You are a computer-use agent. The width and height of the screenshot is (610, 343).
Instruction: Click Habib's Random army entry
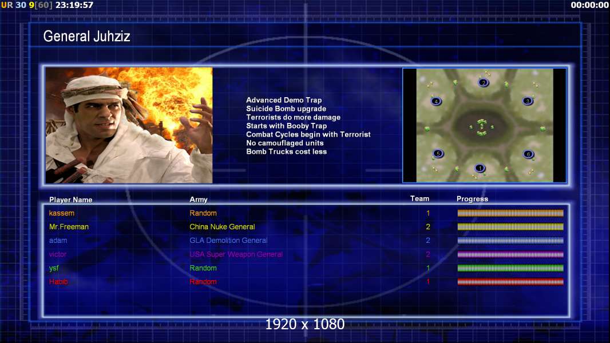pyautogui.click(x=203, y=282)
